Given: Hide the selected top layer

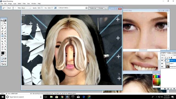Looking at the screenshot, I should pos(162,61).
